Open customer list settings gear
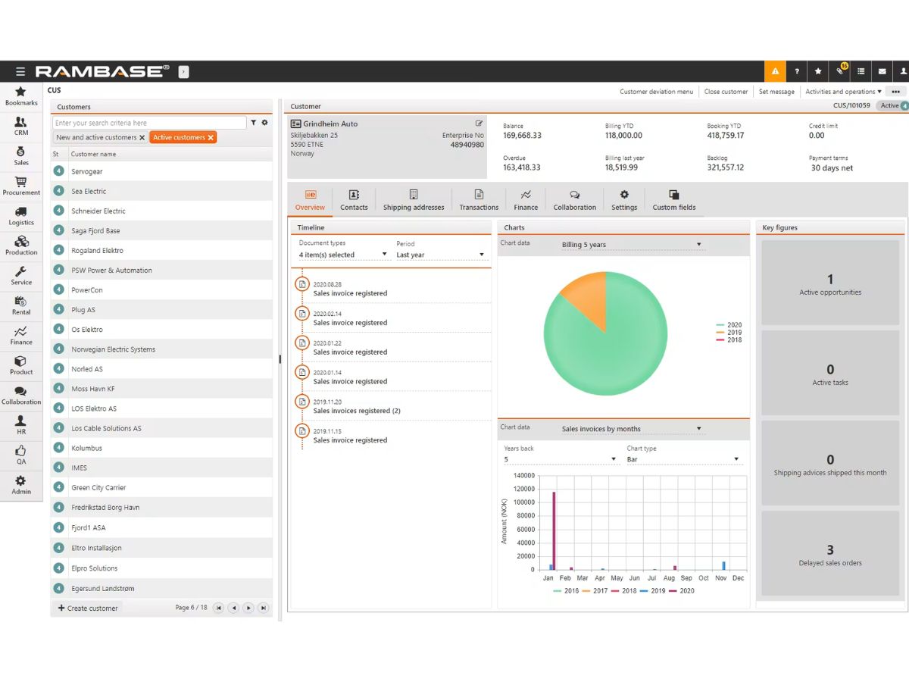 (264, 123)
